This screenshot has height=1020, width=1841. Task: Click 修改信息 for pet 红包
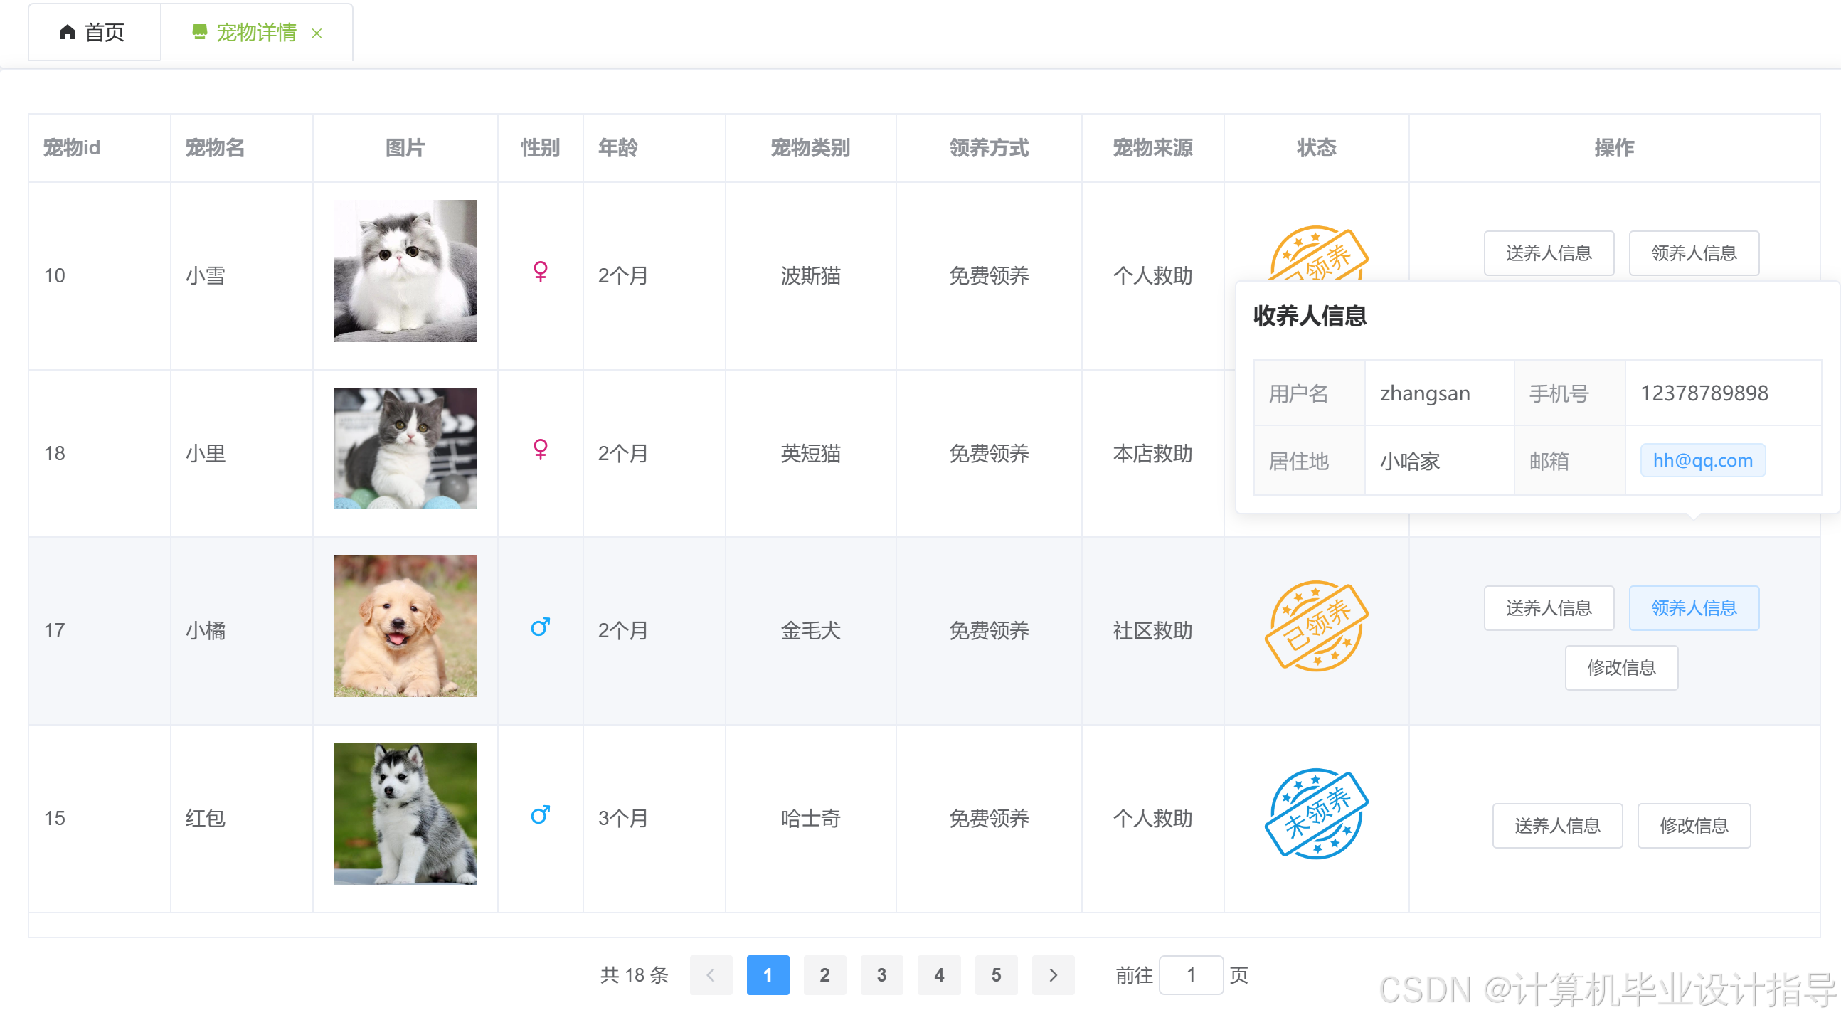pos(1694,827)
